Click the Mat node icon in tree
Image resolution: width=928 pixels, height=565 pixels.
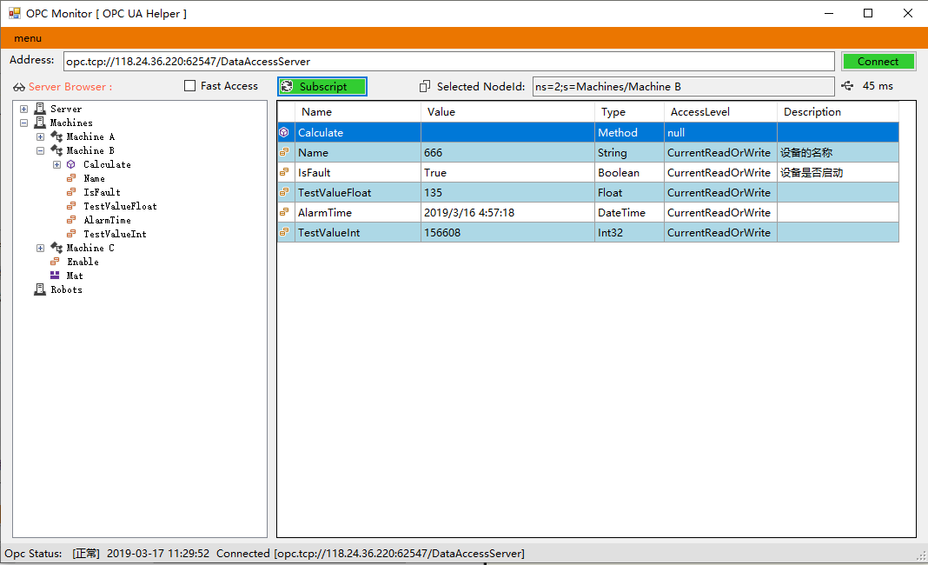[x=55, y=276]
